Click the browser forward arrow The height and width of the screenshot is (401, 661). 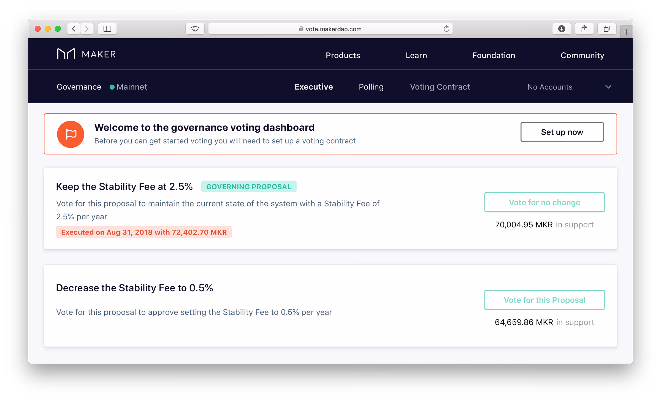coord(86,29)
